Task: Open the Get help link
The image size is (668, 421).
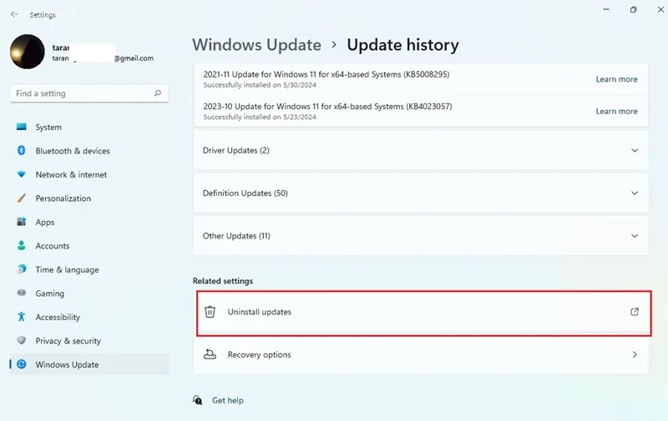Action: click(227, 400)
